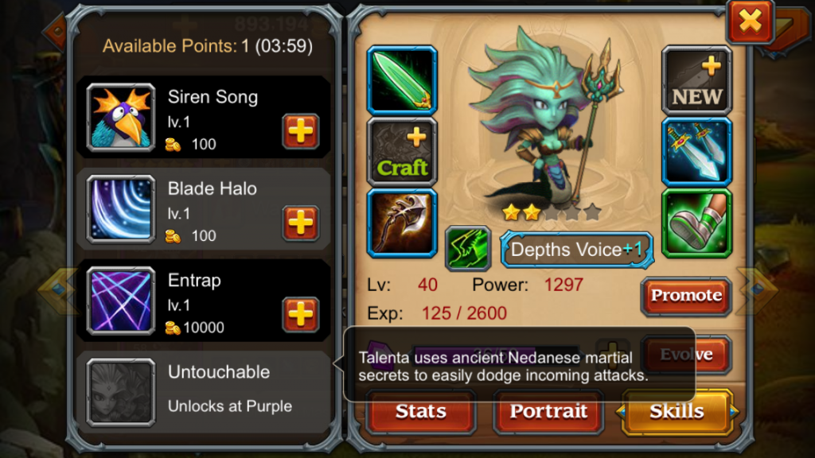Tap the green winged class icon
Screen dimensions: 815x458
[468, 248]
